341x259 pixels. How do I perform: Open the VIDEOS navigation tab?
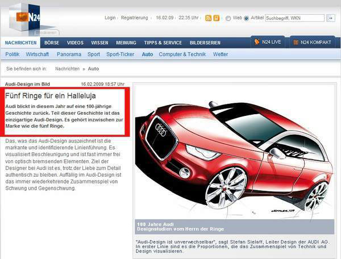pyautogui.click(x=75, y=43)
